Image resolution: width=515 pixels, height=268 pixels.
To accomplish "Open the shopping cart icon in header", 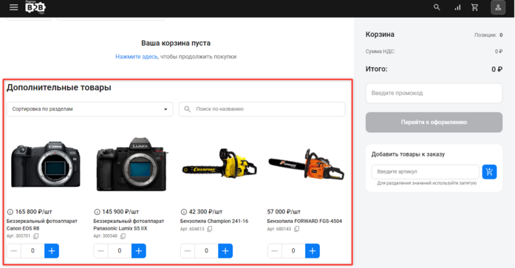I will point(474,7).
